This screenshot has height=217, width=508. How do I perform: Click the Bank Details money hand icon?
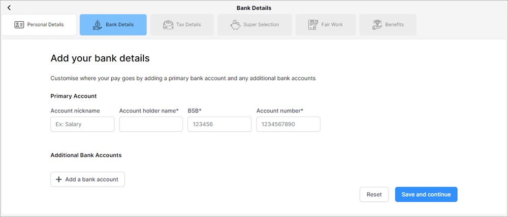97,24
